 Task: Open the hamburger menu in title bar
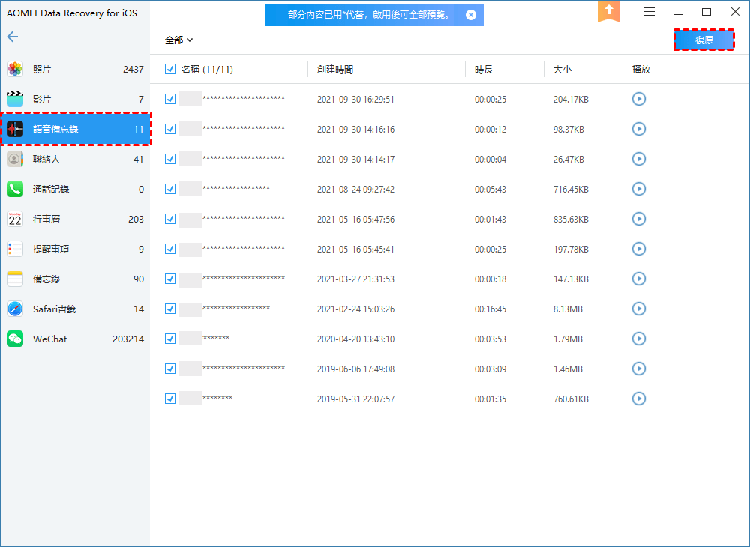tap(649, 12)
